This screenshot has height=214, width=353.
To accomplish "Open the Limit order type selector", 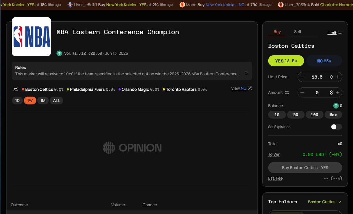I will (x=332, y=33).
